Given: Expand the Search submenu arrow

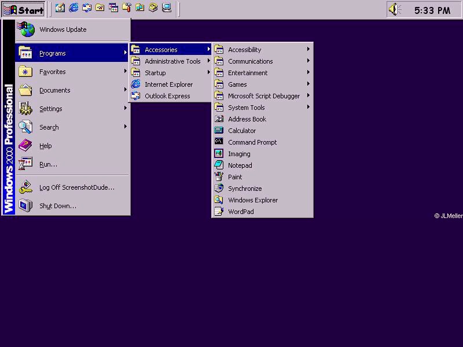Looking at the screenshot, I should click(x=125, y=127).
